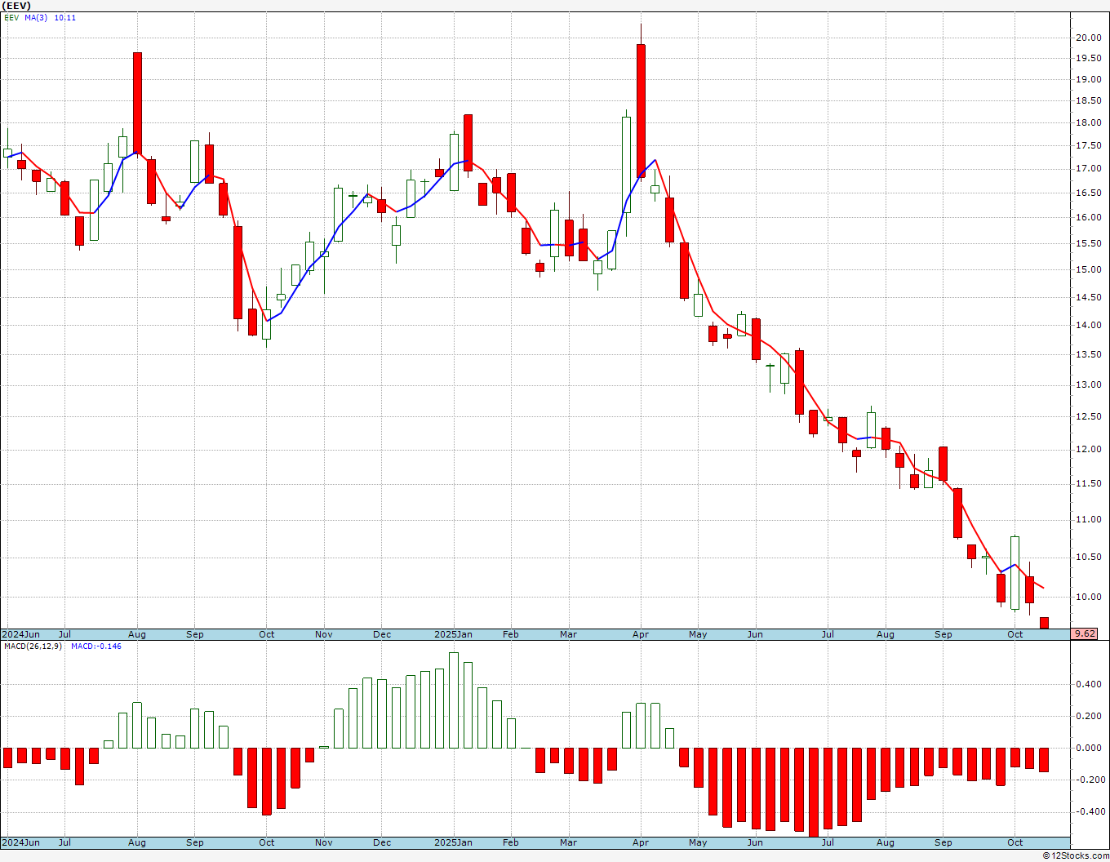Click the (EEV) ticker title
This screenshot has height=862, width=1110.
16,6
